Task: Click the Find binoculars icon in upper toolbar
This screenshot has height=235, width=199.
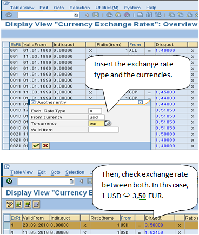Action: coord(149,15)
